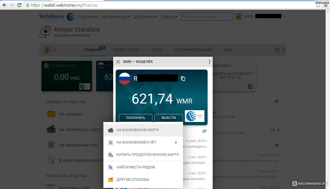Click the refresh icon in tab bar
This screenshot has width=330, height=189.
coord(277,50)
